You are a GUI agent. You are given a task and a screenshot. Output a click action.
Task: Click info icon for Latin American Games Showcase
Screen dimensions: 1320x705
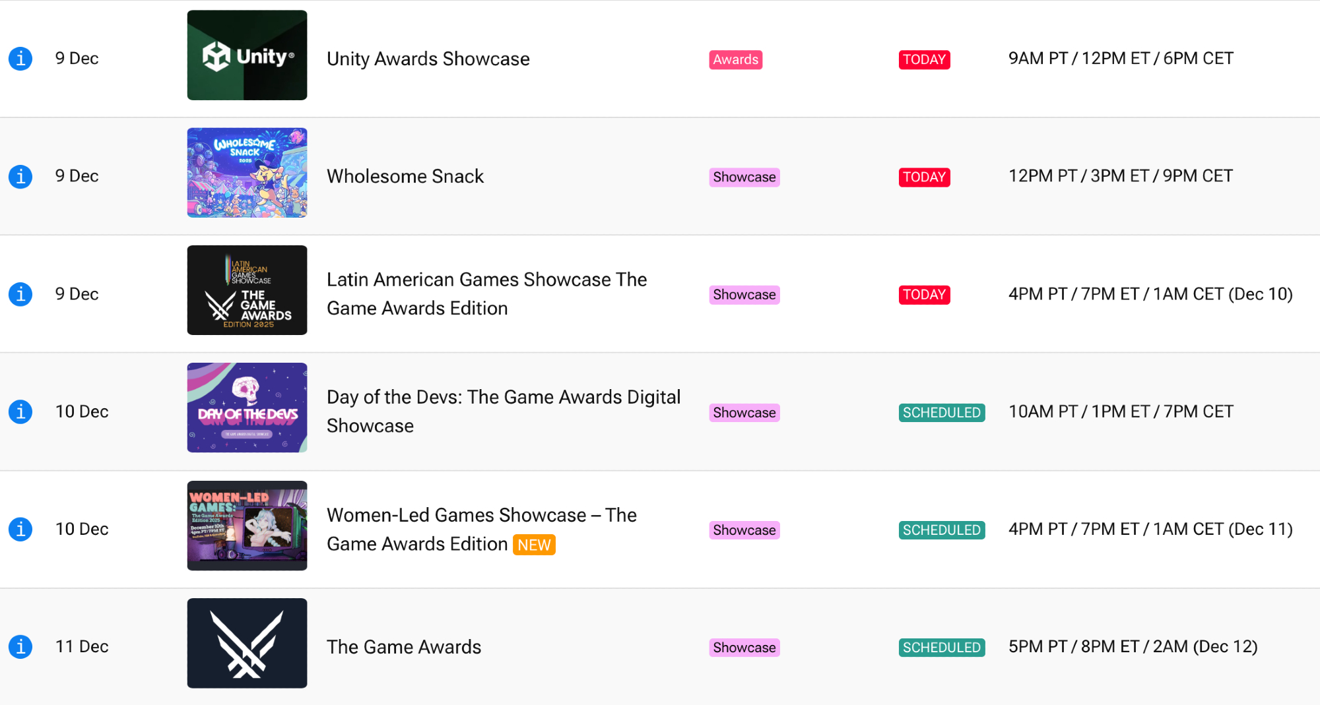click(20, 294)
